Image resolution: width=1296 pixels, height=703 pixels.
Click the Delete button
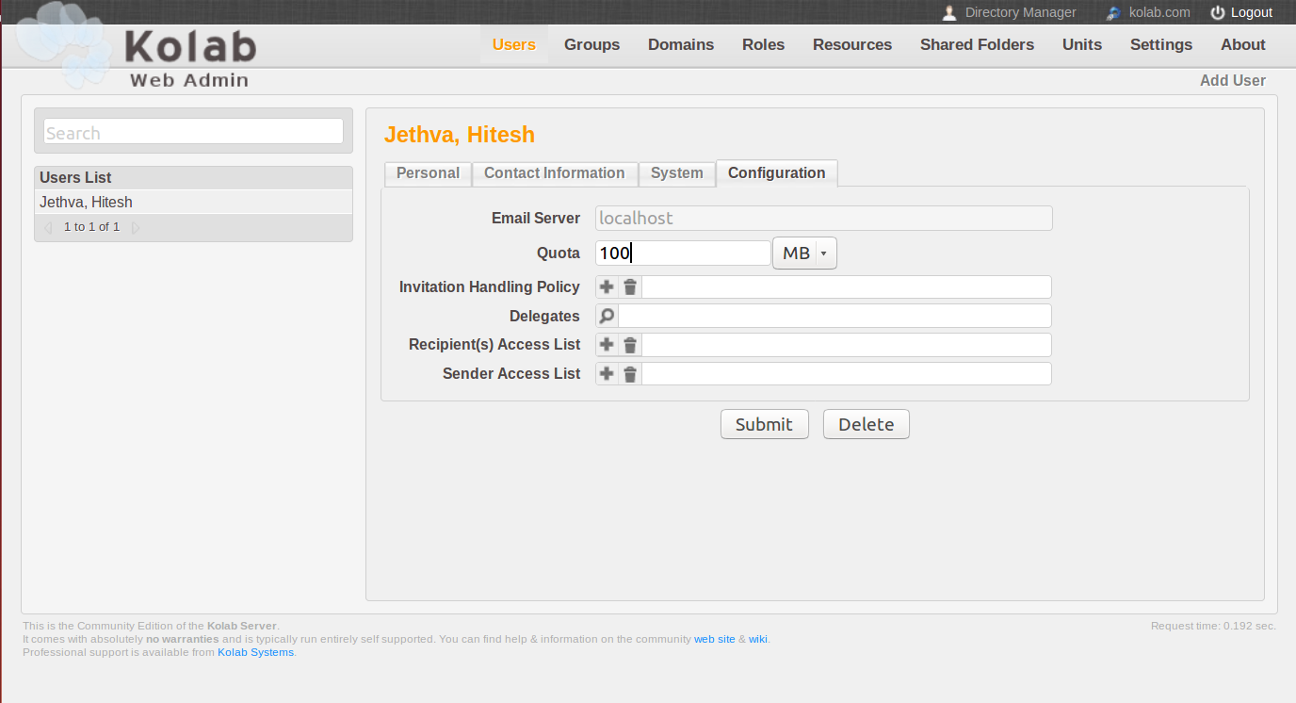click(866, 424)
